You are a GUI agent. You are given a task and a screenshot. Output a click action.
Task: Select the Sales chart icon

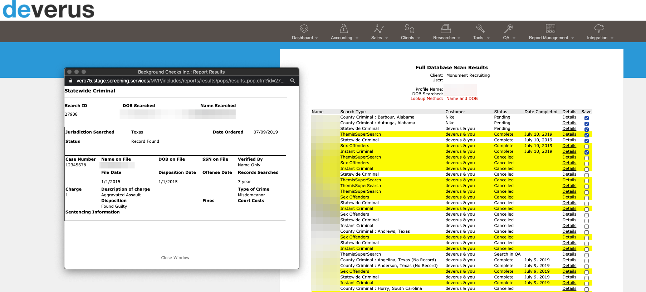pyautogui.click(x=379, y=29)
